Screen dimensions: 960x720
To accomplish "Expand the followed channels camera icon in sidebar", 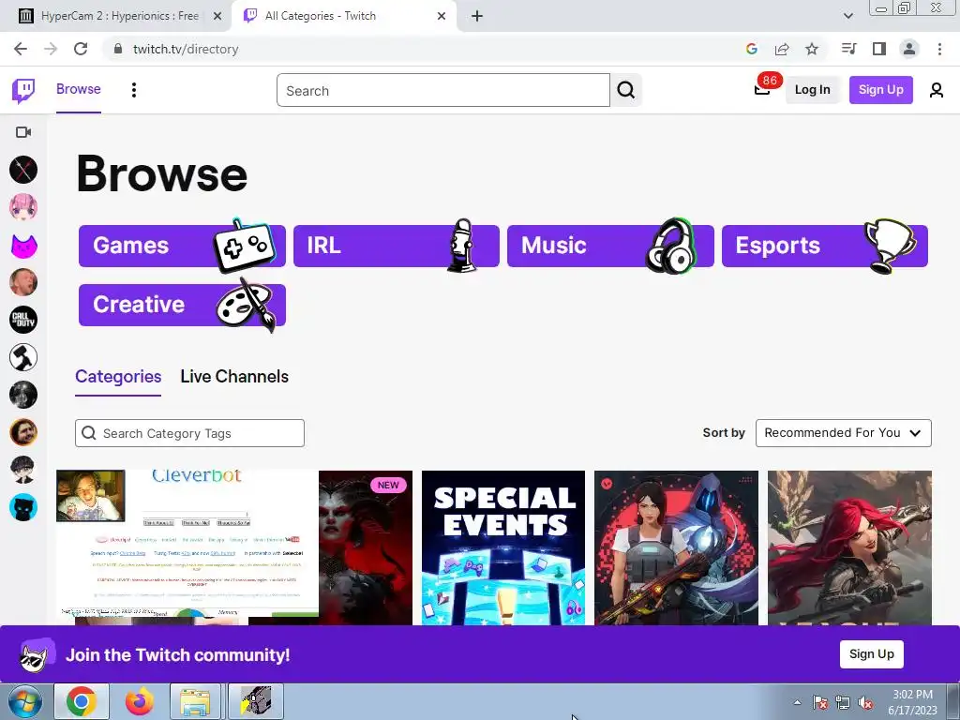I will [23, 132].
